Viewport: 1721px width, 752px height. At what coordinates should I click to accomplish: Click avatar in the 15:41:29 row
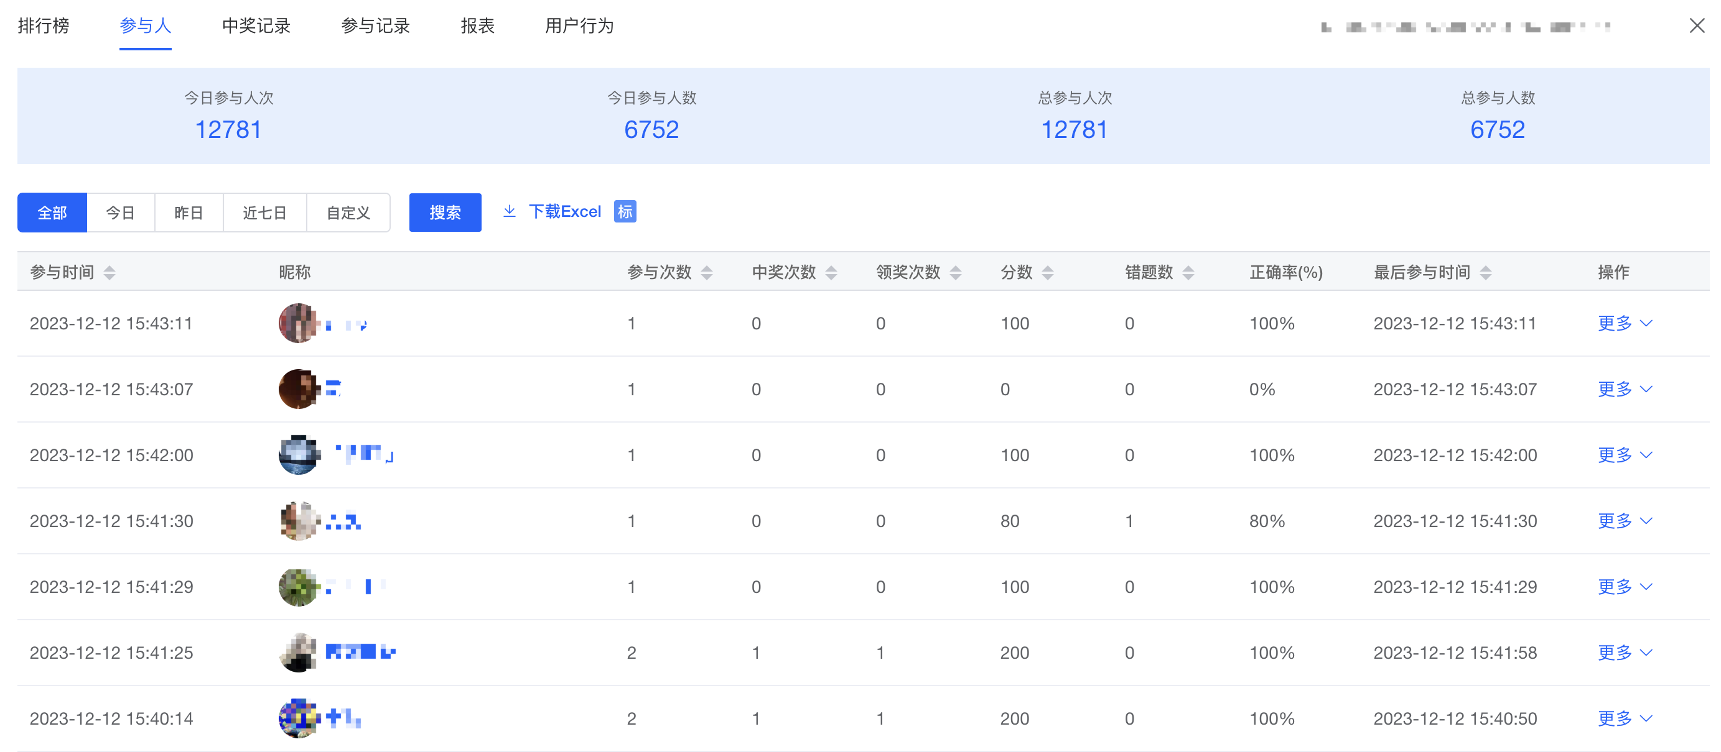point(298,587)
